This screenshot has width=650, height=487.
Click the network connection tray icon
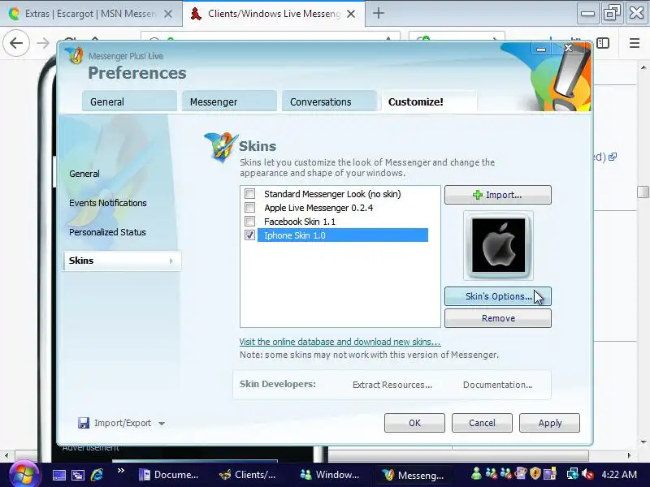click(x=573, y=473)
